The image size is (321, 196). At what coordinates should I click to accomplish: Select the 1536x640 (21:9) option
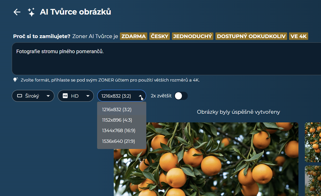pyautogui.click(x=118, y=141)
